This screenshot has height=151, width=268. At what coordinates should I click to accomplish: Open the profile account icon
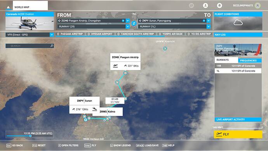(x=205, y=5)
